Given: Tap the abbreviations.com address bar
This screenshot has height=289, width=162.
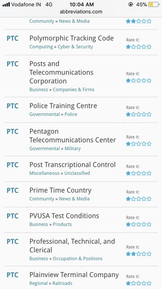Looking at the screenshot, I should 81,12.
